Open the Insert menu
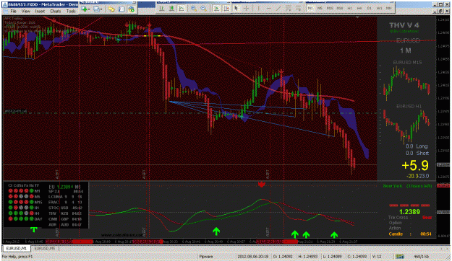The image size is (452, 261). (x=40, y=12)
